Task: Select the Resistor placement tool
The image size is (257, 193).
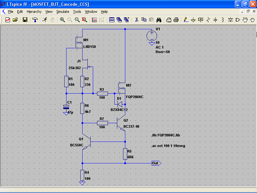Action: [208, 20]
